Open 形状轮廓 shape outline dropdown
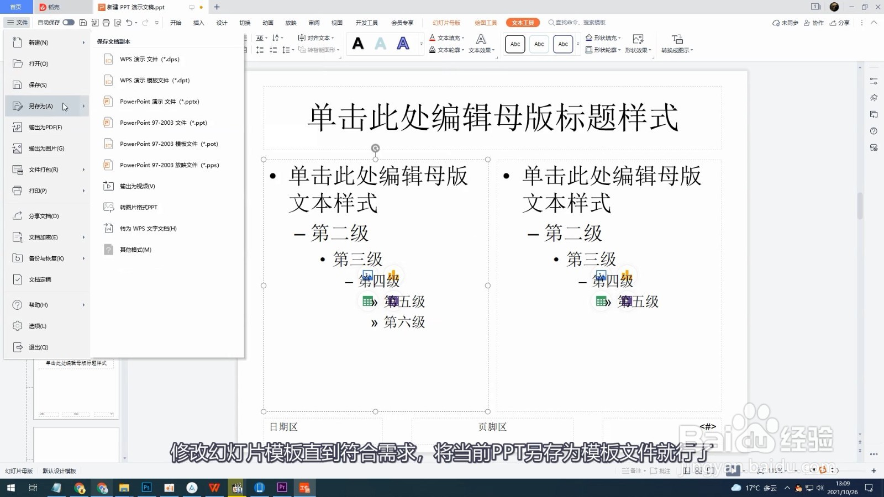Viewport: 884px width, 497px height. coord(603,50)
